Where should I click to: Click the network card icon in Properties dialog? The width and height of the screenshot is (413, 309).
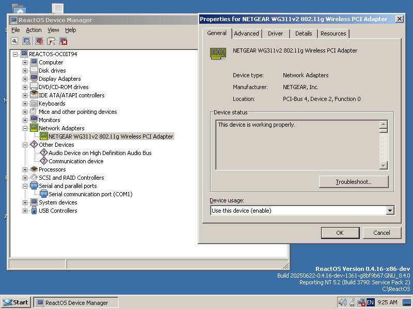(x=218, y=53)
